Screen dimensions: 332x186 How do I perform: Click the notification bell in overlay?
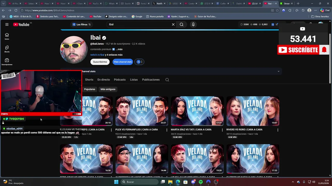coord(324,50)
